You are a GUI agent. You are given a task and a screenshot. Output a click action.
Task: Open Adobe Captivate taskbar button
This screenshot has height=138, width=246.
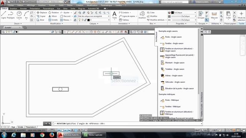coord(93,135)
